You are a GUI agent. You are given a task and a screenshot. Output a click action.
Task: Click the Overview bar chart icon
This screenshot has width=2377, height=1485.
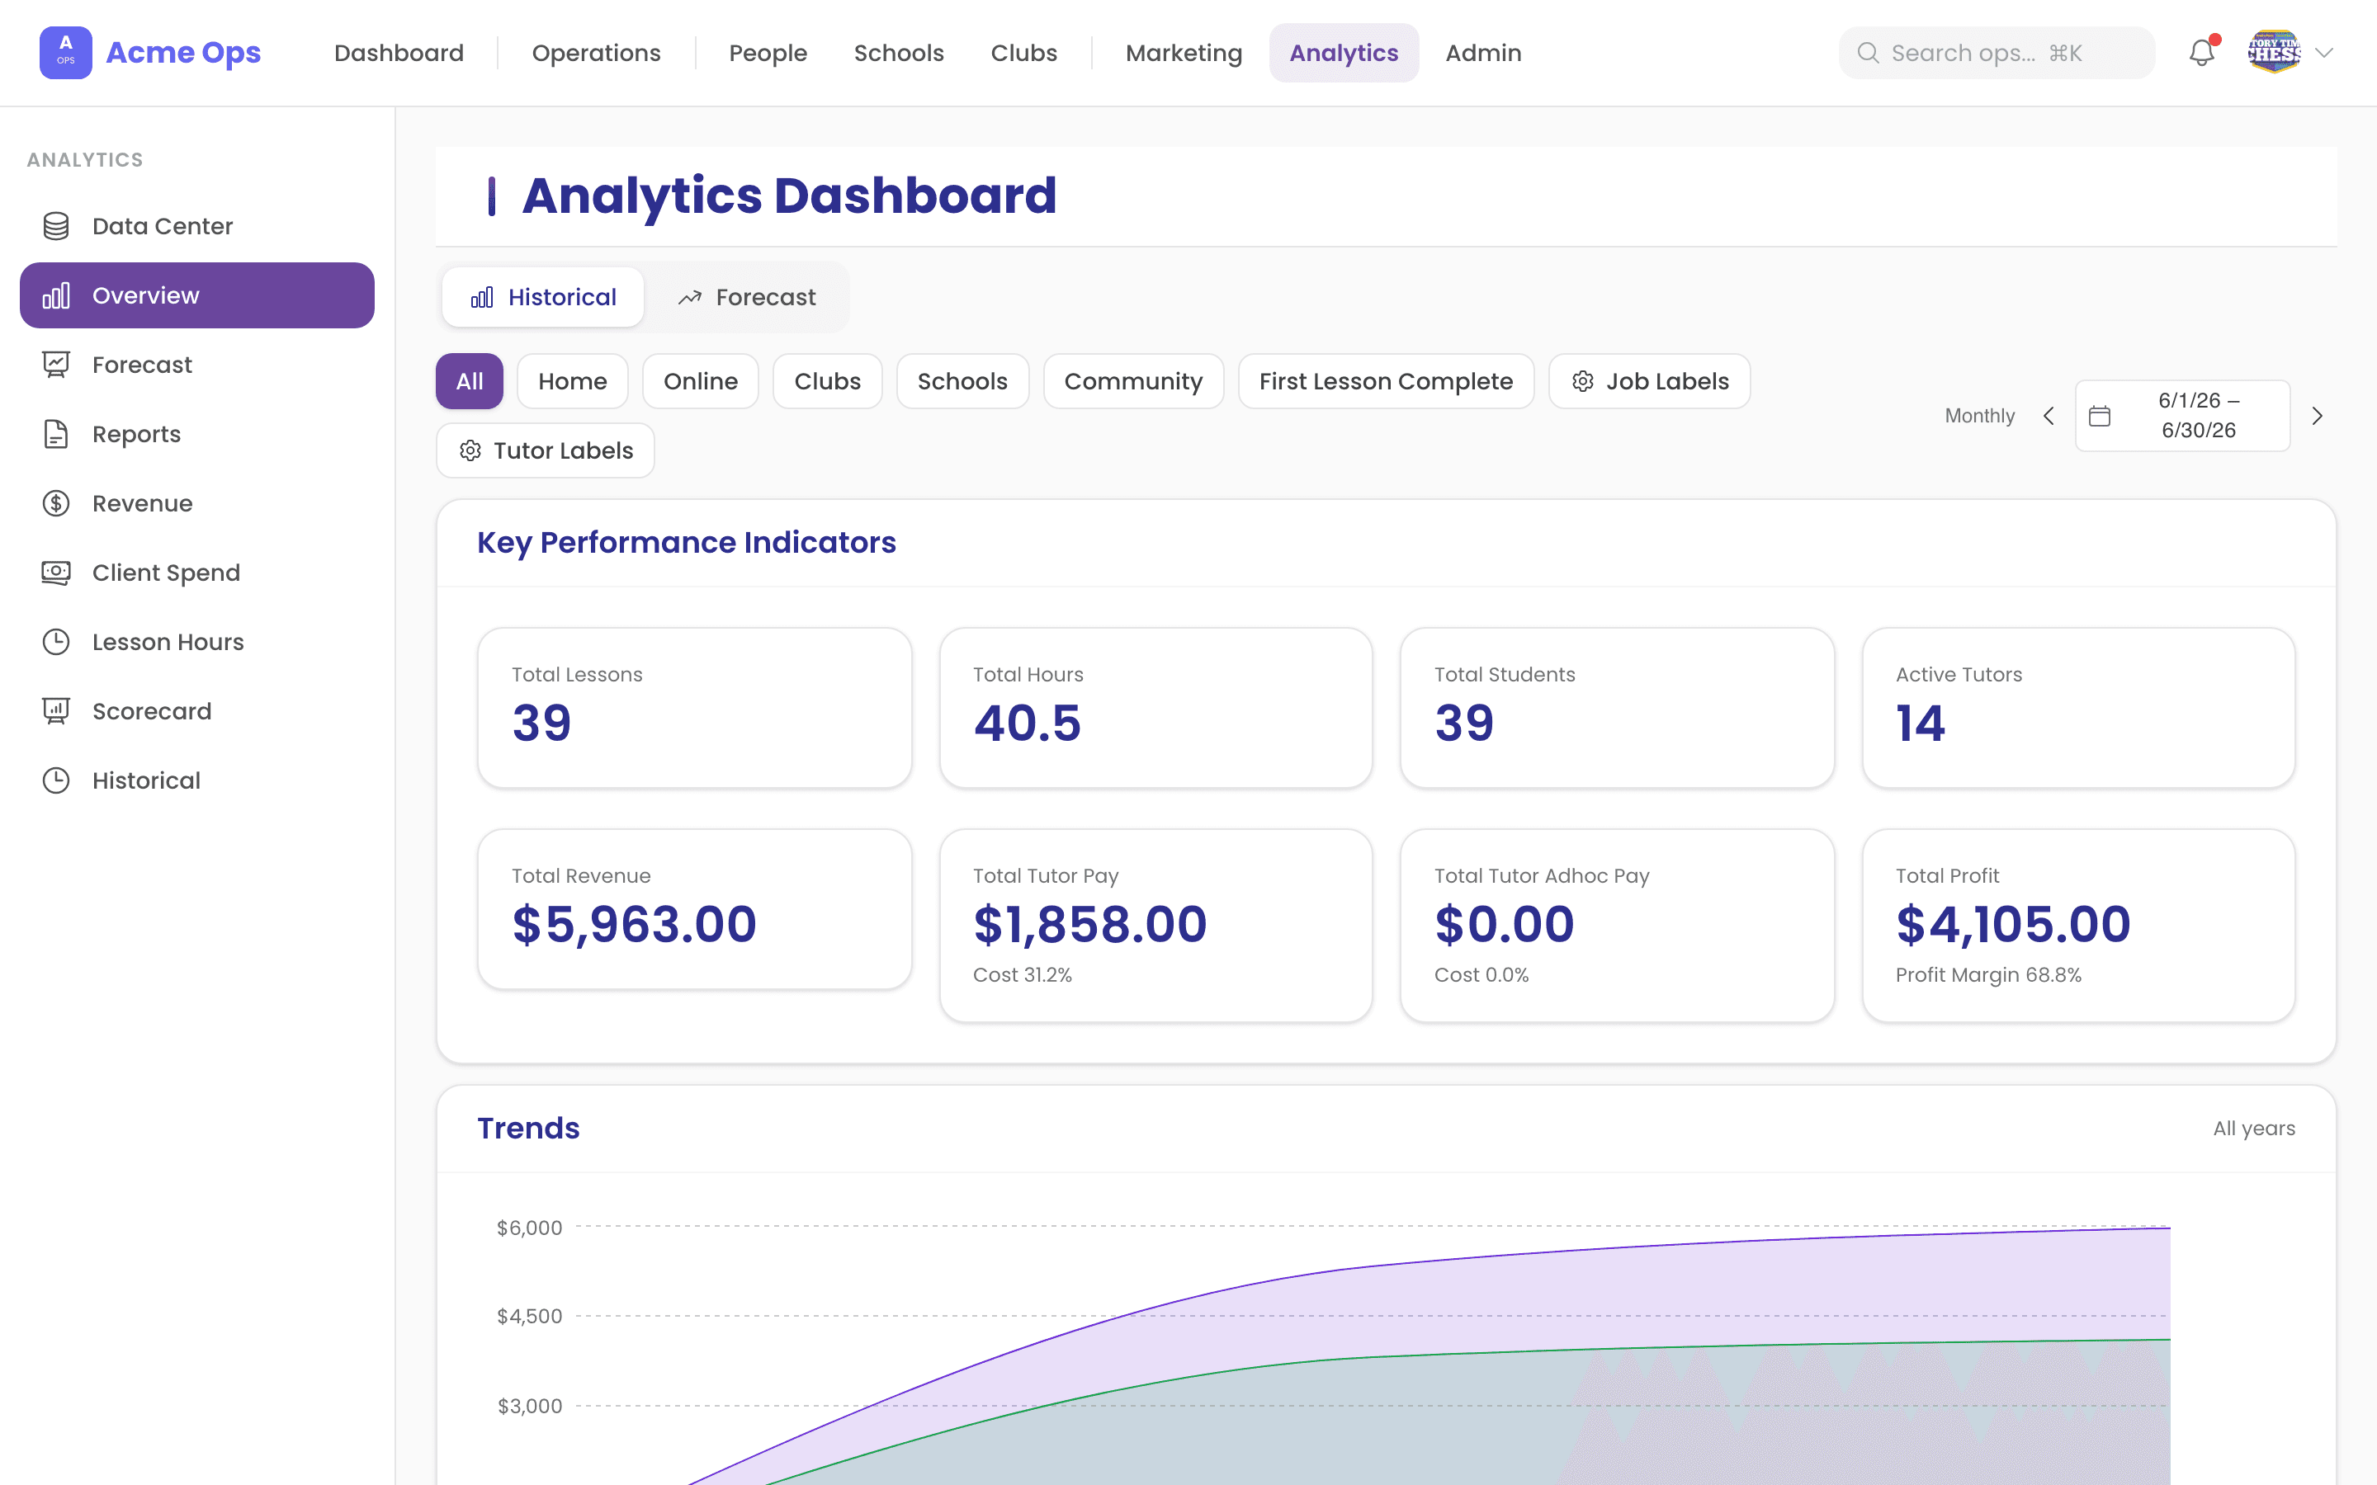(x=56, y=295)
